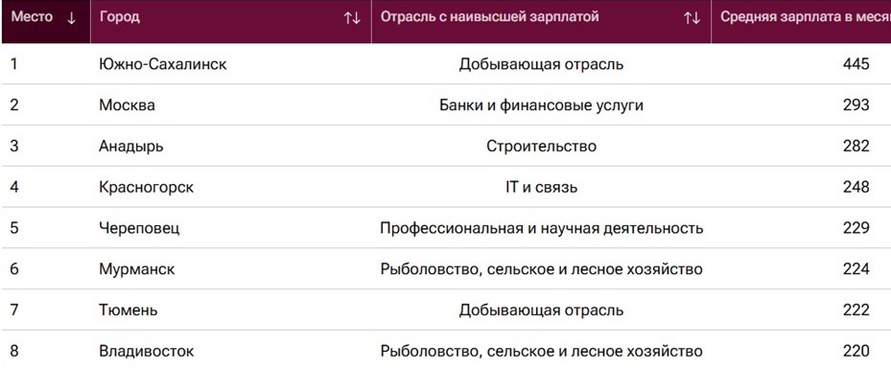
Task: Click the Анадырь row city name
Action: tap(130, 147)
